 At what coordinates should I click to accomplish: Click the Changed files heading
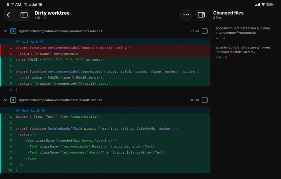[228, 13]
